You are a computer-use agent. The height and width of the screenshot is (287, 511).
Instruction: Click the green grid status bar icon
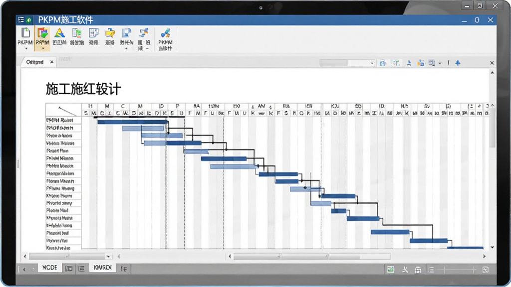pos(390,270)
